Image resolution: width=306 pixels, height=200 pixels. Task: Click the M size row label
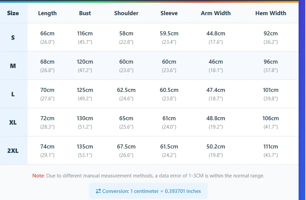13,66
